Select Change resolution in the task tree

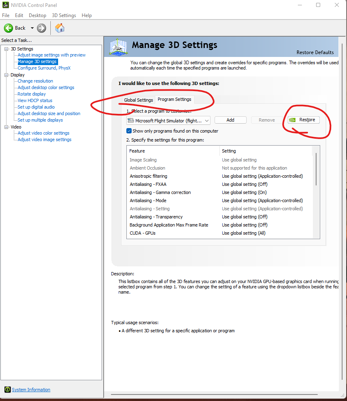click(x=35, y=81)
